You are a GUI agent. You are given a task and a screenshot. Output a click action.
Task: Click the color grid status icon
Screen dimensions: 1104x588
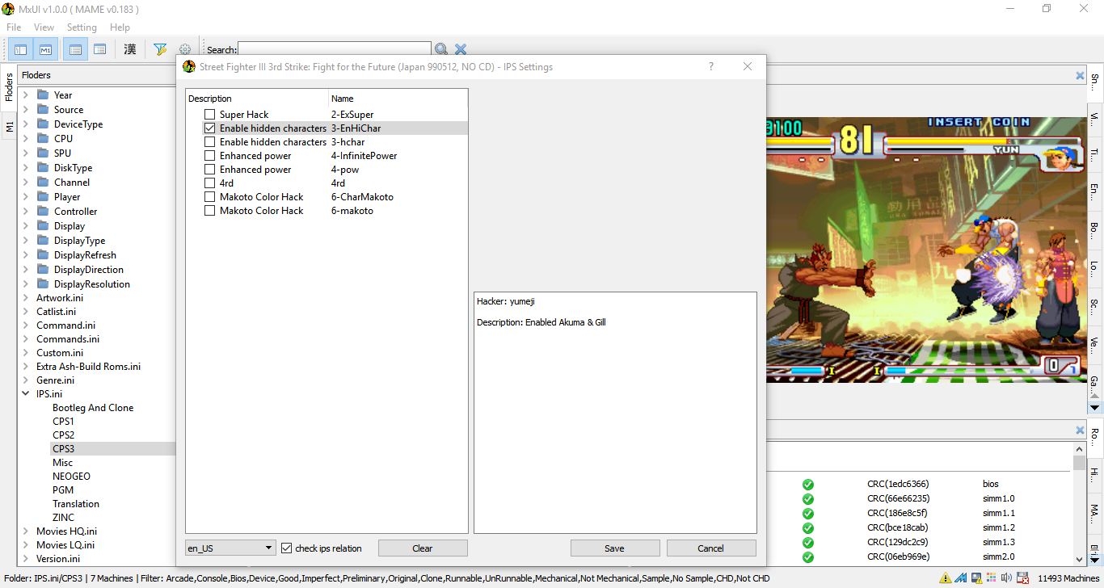coord(992,578)
